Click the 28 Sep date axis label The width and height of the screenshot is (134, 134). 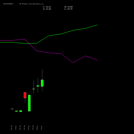click(x=33, y=128)
